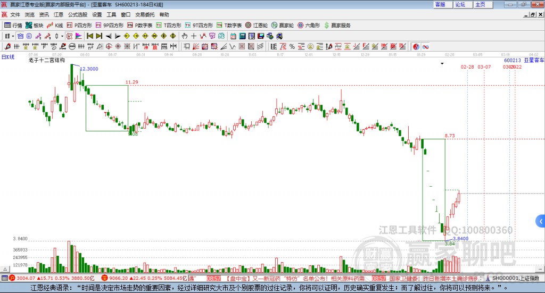This screenshot has width=545, height=293.
Task: Select the n² number tool
Action: pyautogui.click(x=90, y=46)
